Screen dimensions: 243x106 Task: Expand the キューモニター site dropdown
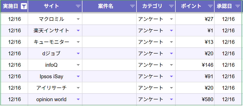[x=78, y=42]
